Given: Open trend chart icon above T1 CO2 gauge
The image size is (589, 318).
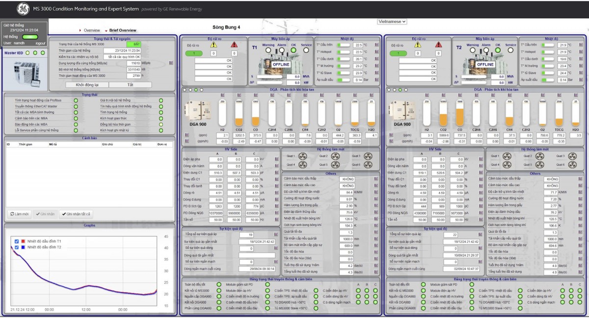Looking at the screenshot, I should [239, 95].
